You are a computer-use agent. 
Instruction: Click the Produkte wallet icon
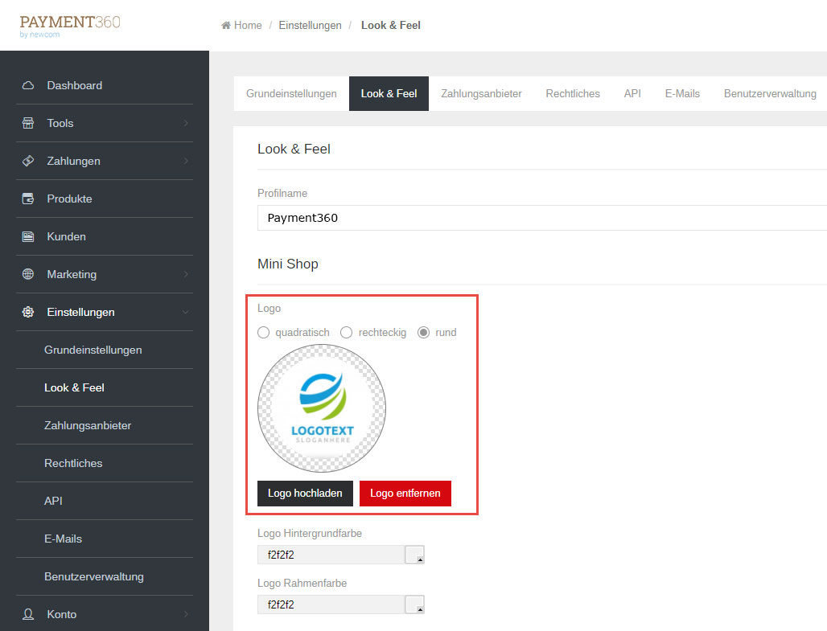coord(28,199)
